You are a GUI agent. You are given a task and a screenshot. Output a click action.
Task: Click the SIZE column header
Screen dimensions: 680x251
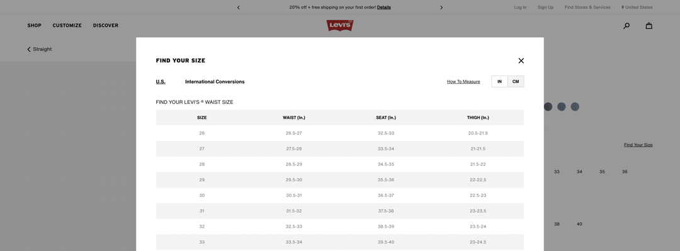[201, 118]
